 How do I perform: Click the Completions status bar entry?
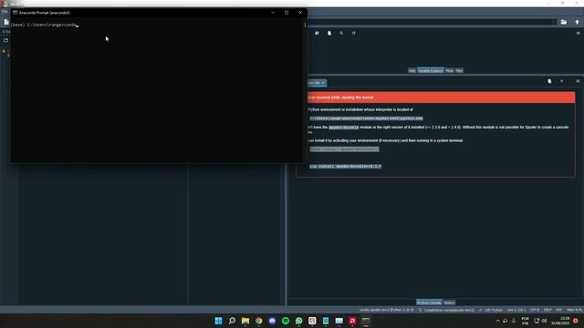(446, 310)
